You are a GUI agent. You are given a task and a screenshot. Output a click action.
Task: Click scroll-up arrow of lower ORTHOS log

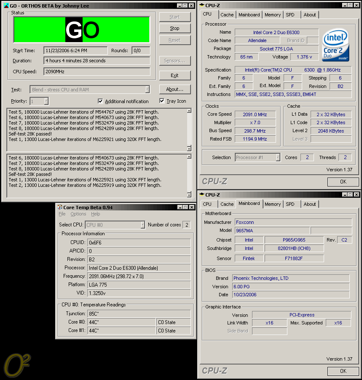click(189, 157)
